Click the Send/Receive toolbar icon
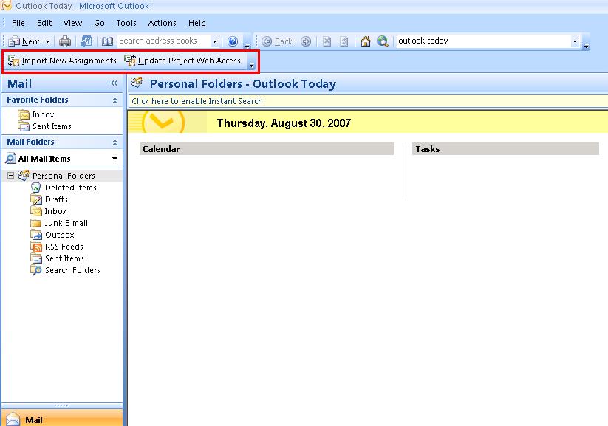Image resolution: width=608 pixels, height=426 pixels. click(86, 41)
